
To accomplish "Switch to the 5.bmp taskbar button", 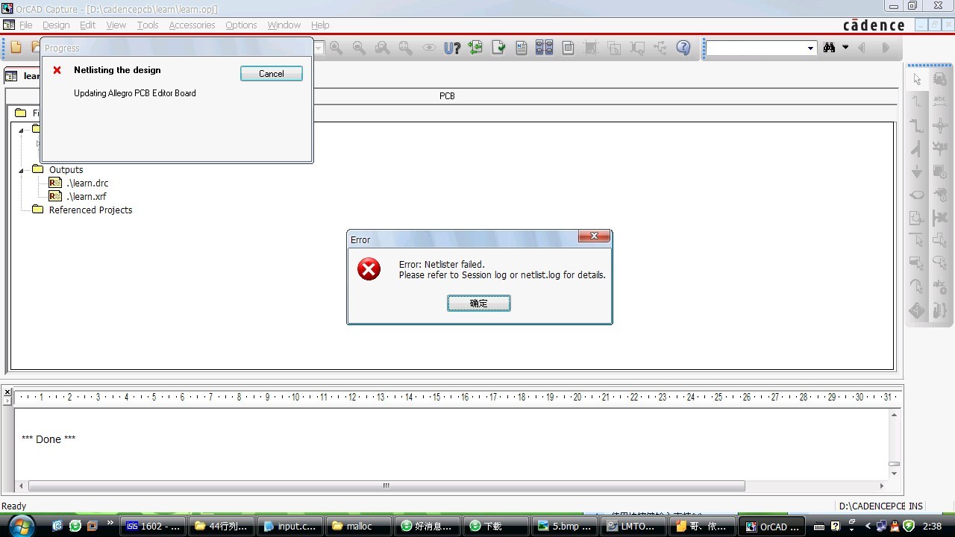I will point(565,526).
